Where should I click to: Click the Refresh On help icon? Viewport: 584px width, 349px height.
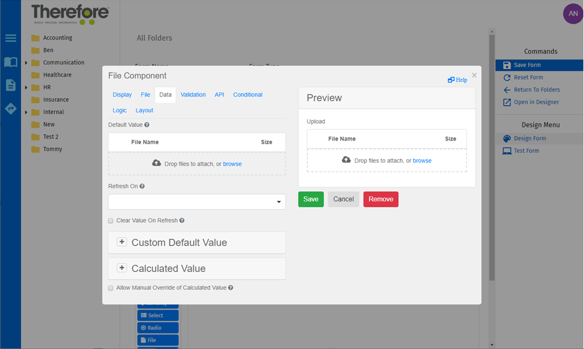pos(142,186)
